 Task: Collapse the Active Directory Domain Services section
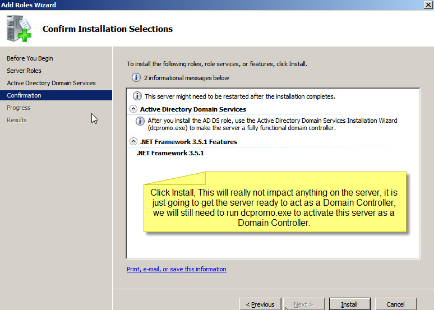tap(133, 109)
